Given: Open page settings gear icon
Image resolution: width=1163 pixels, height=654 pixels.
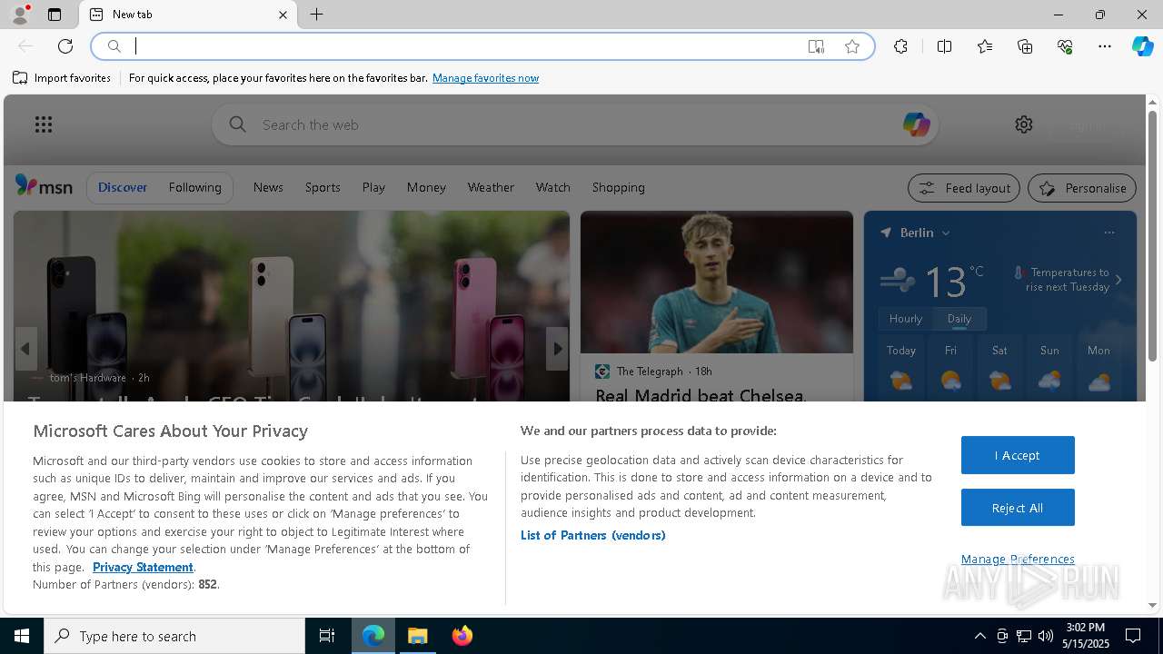Looking at the screenshot, I should point(1024,124).
